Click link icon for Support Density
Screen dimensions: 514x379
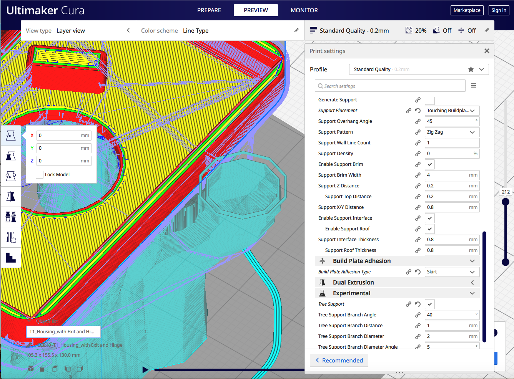418,154
